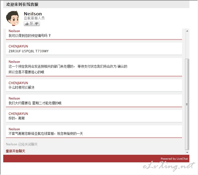Click message 我们大约需要在 星期二才能处理的哦
Viewport: 198px width, 175px height.
(x=35, y=103)
